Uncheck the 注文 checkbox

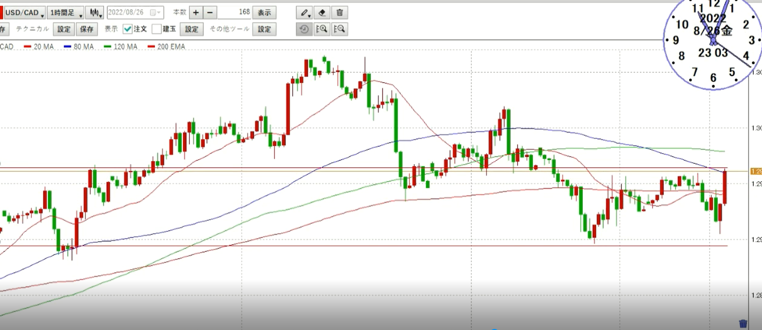[128, 29]
